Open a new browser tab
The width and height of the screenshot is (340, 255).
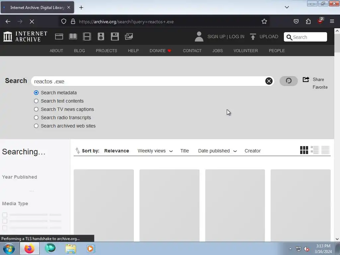[x=81, y=8]
